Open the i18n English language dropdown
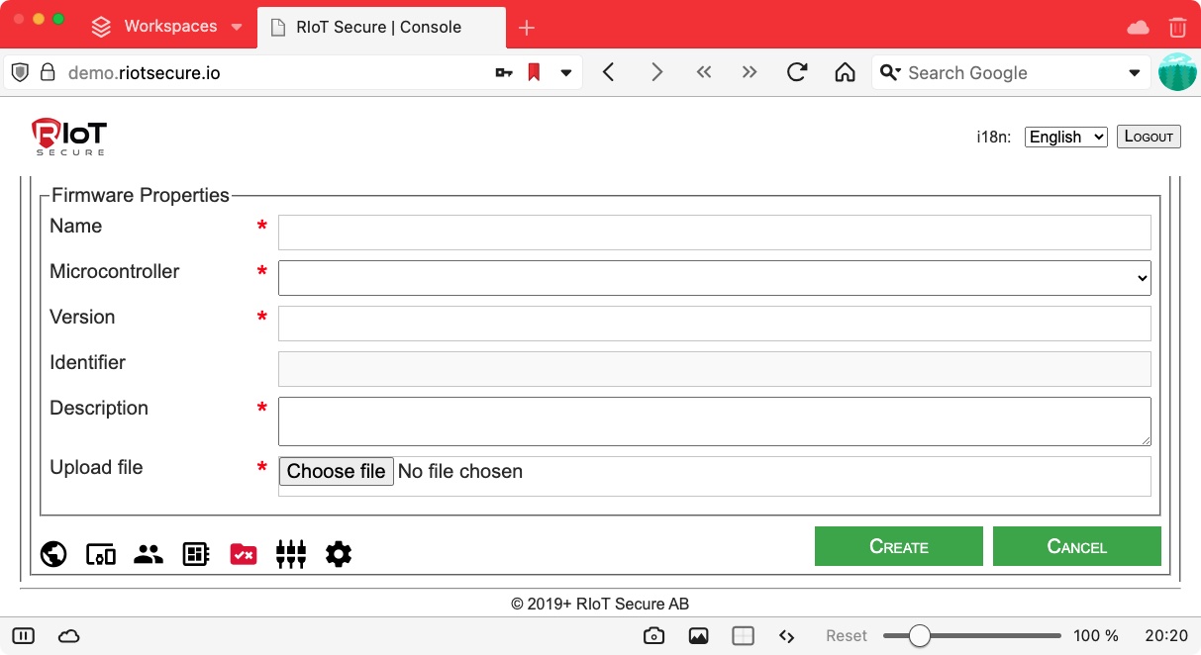This screenshot has width=1201, height=655. (1065, 137)
